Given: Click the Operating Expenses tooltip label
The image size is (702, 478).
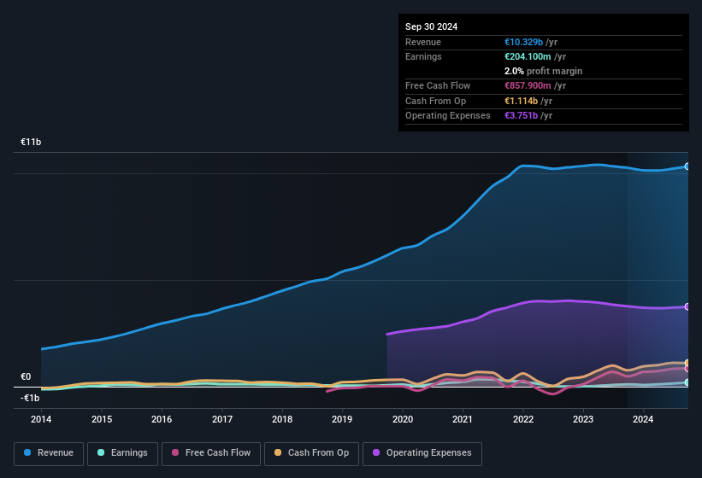Looking at the screenshot, I should [x=448, y=115].
